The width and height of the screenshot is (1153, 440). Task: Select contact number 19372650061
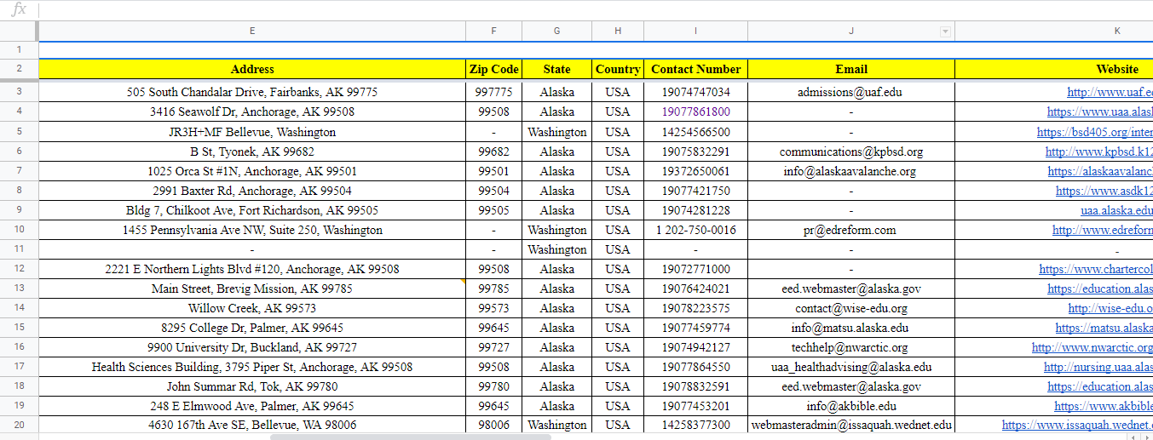tap(695, 171)
